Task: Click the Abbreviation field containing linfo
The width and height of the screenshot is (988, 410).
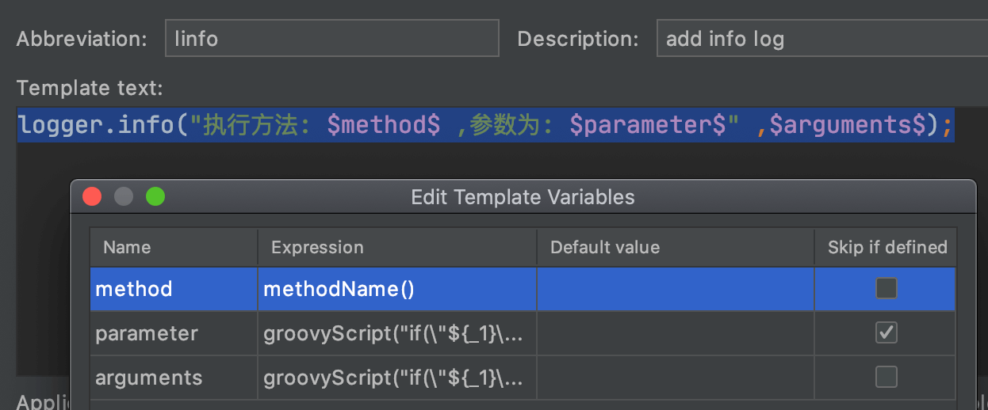Action: point(331,38)
